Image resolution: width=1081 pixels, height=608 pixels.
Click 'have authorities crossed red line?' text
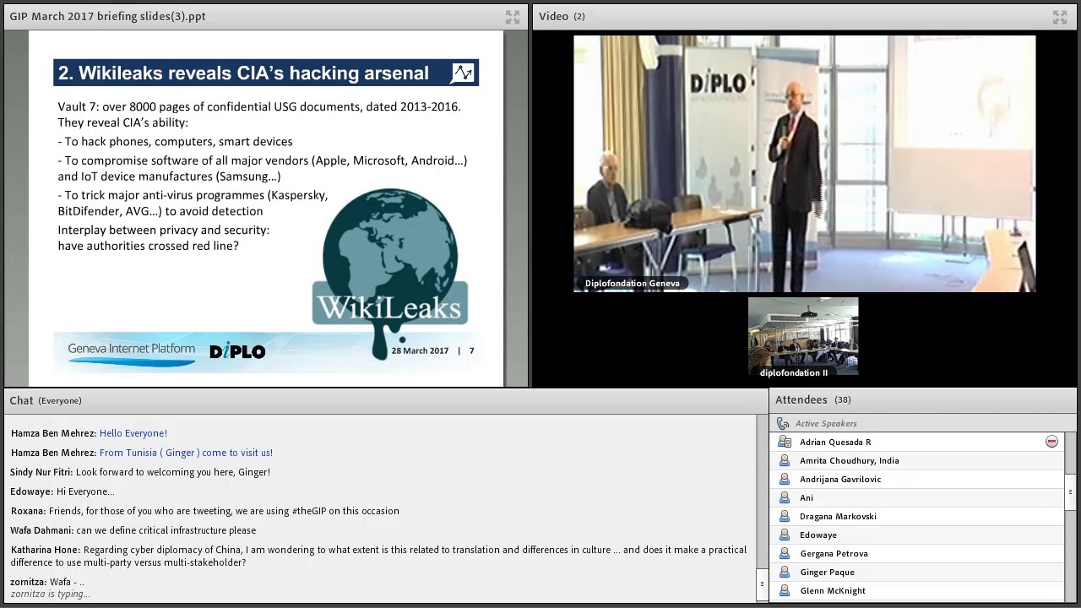pos(148,246)
